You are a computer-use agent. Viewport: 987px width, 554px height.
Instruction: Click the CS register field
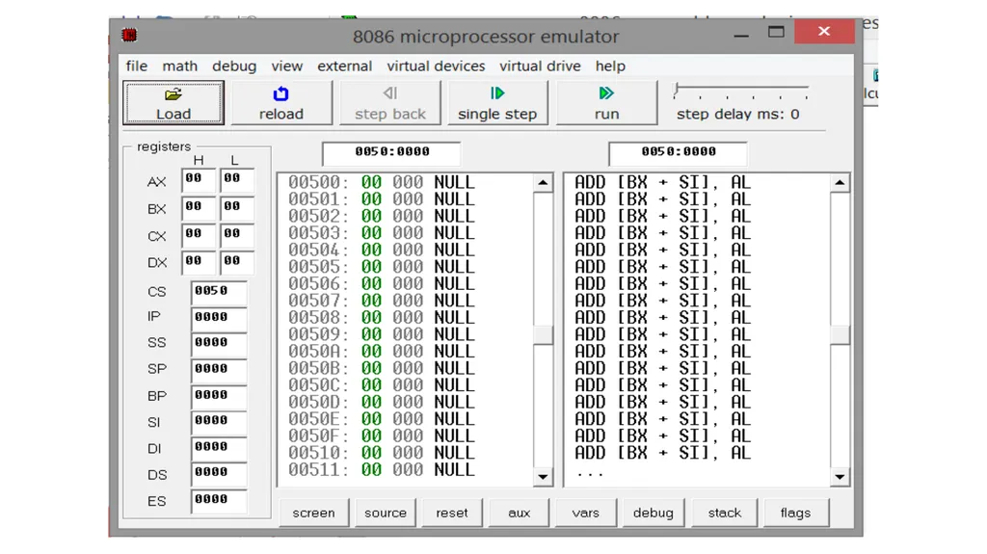click(x=219, y=292)
